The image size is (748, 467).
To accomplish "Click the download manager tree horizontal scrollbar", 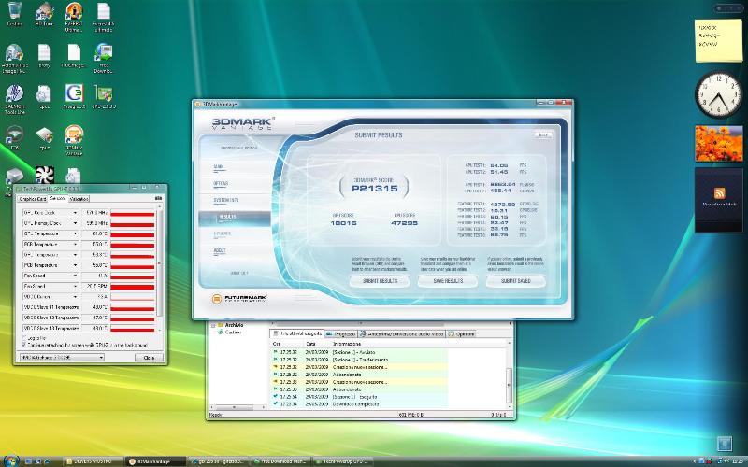I will [237, 407].
